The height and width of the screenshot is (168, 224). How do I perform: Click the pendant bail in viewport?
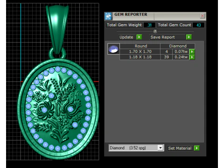point(57,29)
